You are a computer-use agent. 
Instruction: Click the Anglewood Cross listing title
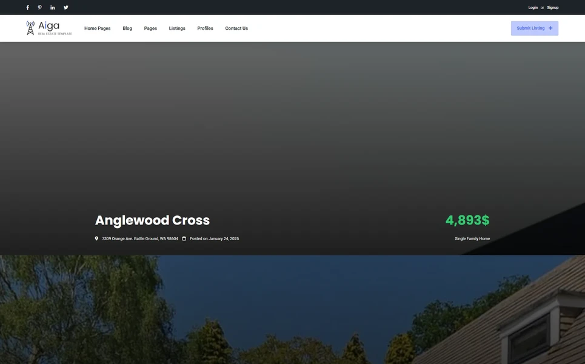[x=152, y=220]
